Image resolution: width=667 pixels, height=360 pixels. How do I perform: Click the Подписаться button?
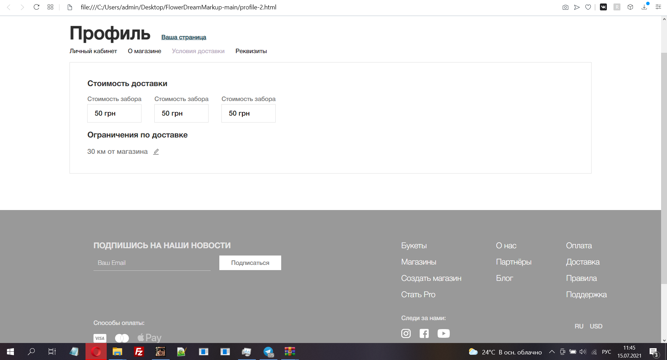[250, 263]
